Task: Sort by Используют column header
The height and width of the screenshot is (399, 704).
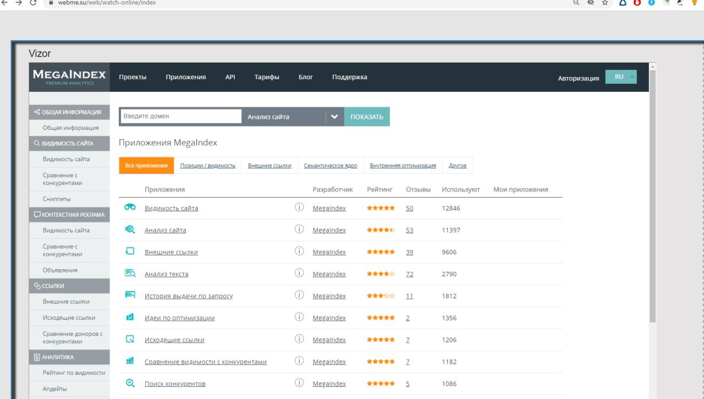Action: (x=461, y=189)
